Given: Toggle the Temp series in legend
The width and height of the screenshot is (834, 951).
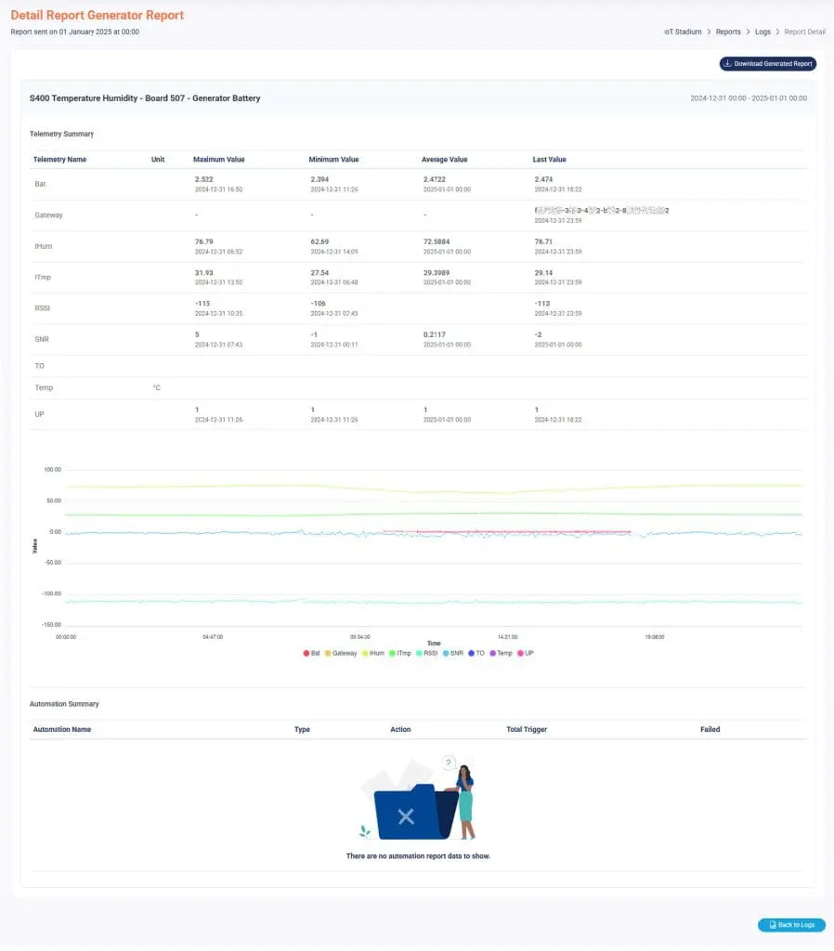Looking at the screenshot, I should coord(501,653).
